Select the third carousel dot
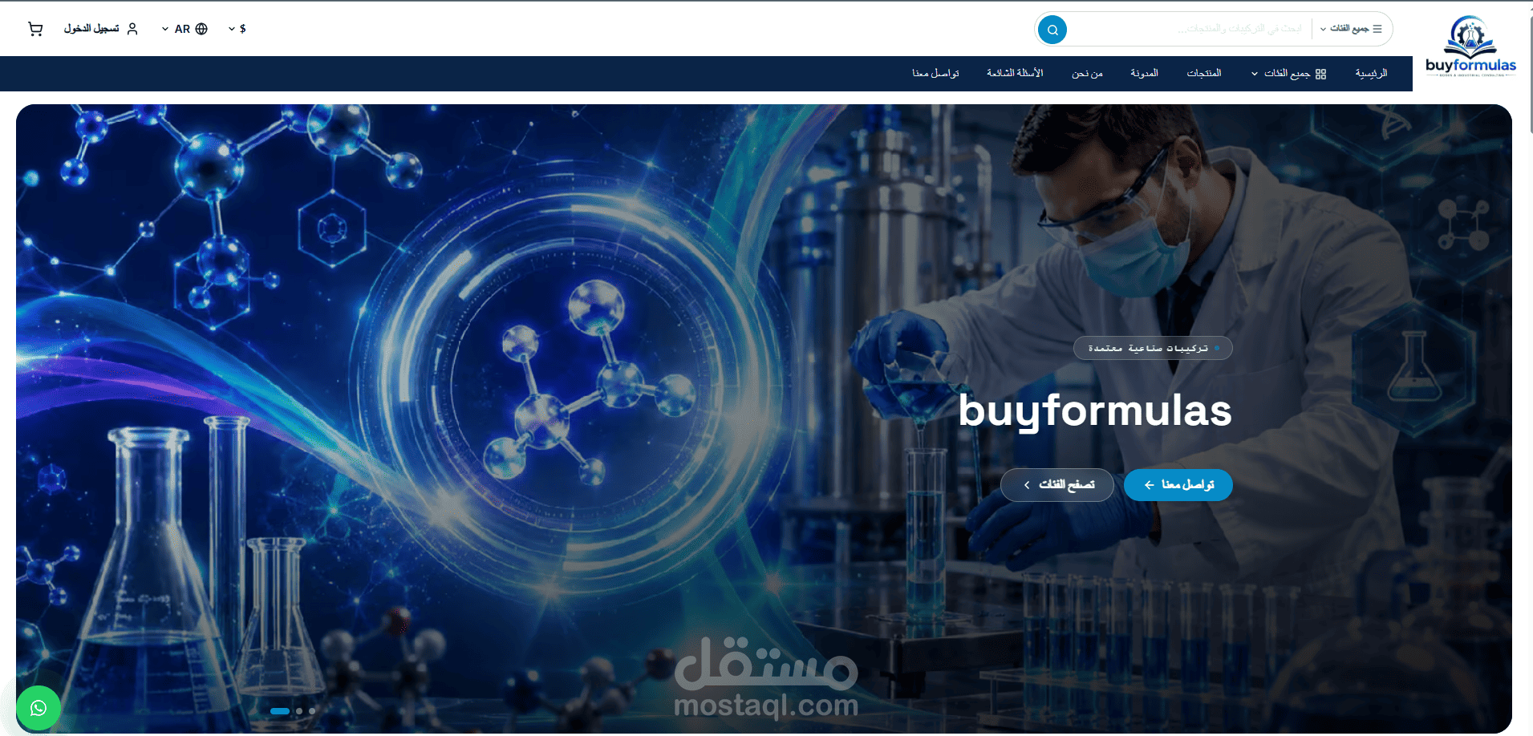Image resolution: width=1533 pixels, height=736 pixels. point(312,711)
